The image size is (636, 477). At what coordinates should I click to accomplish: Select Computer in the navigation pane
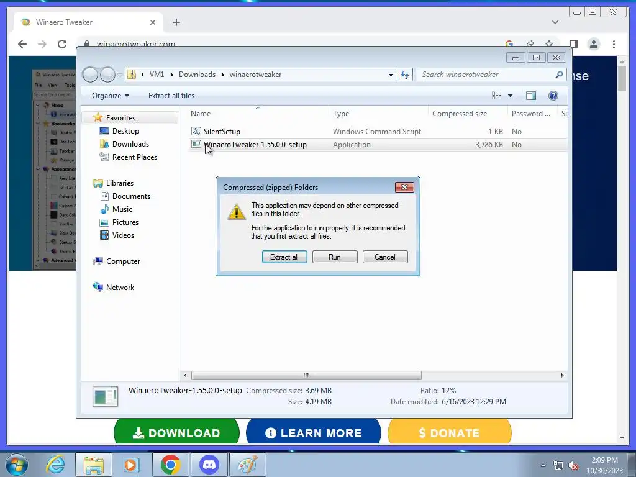[123, 261]
